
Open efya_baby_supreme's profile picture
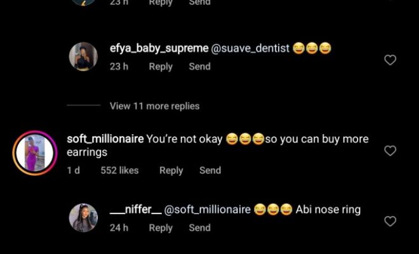tap(83, 57)
